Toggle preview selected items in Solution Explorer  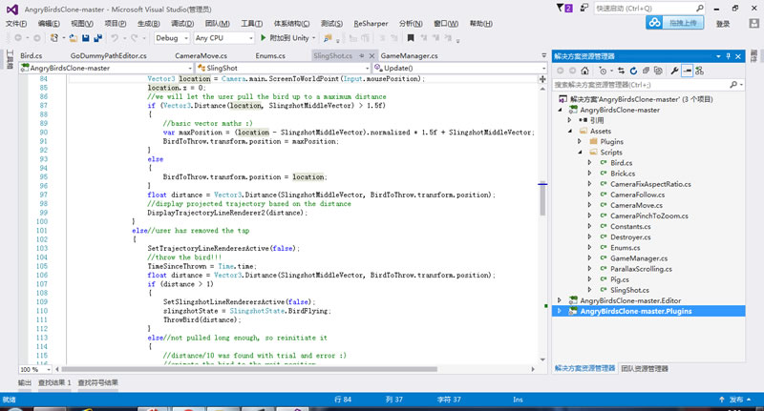pyautogui.click(x=687, y=71)
